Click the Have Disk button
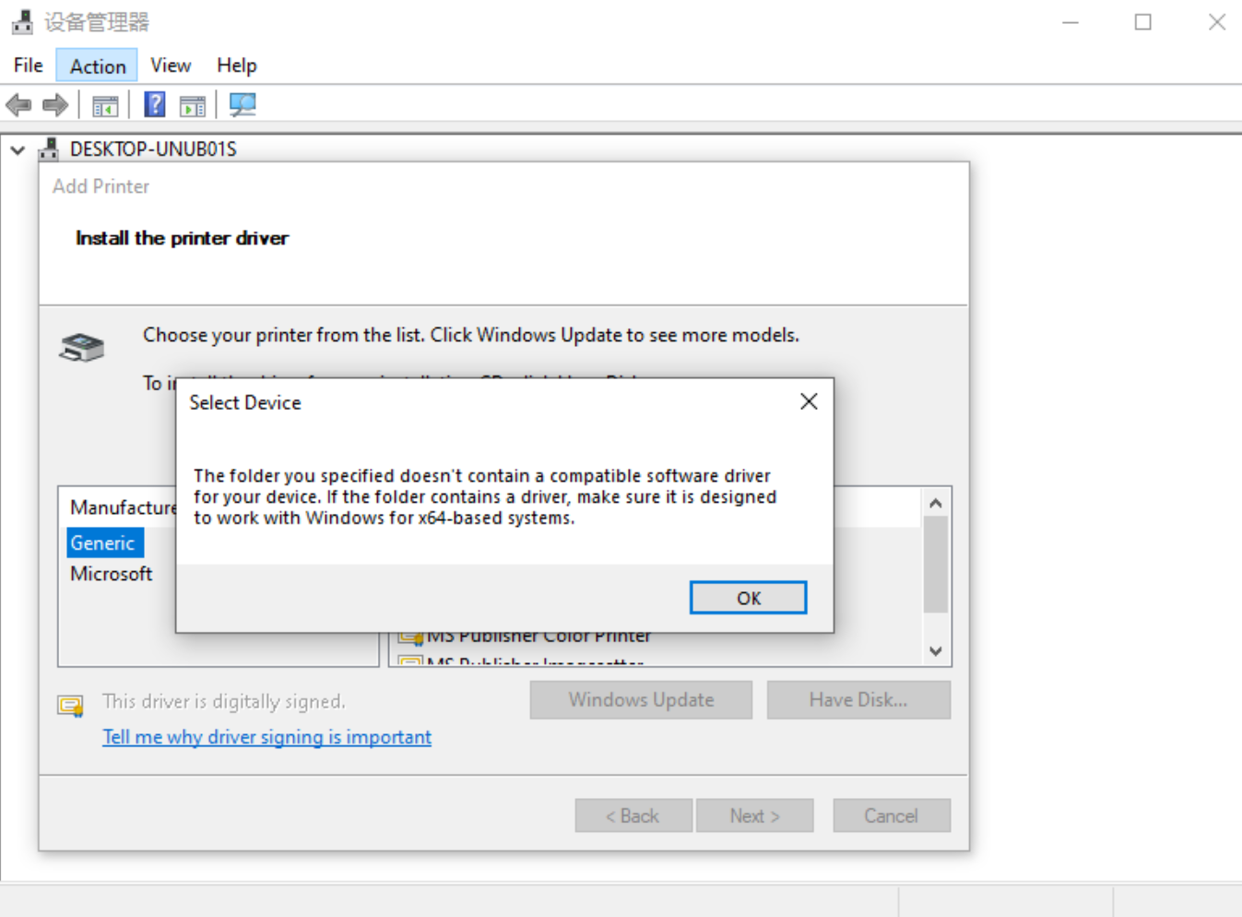Screen dimensions: 1242x917 click(x=858, y=699)
